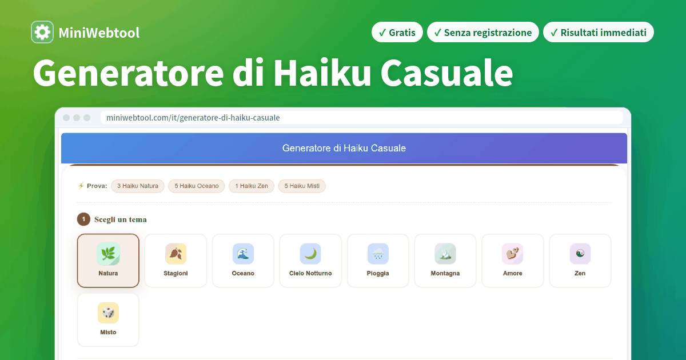
Task: Click the Natura card label text
Action: [108, 273]
